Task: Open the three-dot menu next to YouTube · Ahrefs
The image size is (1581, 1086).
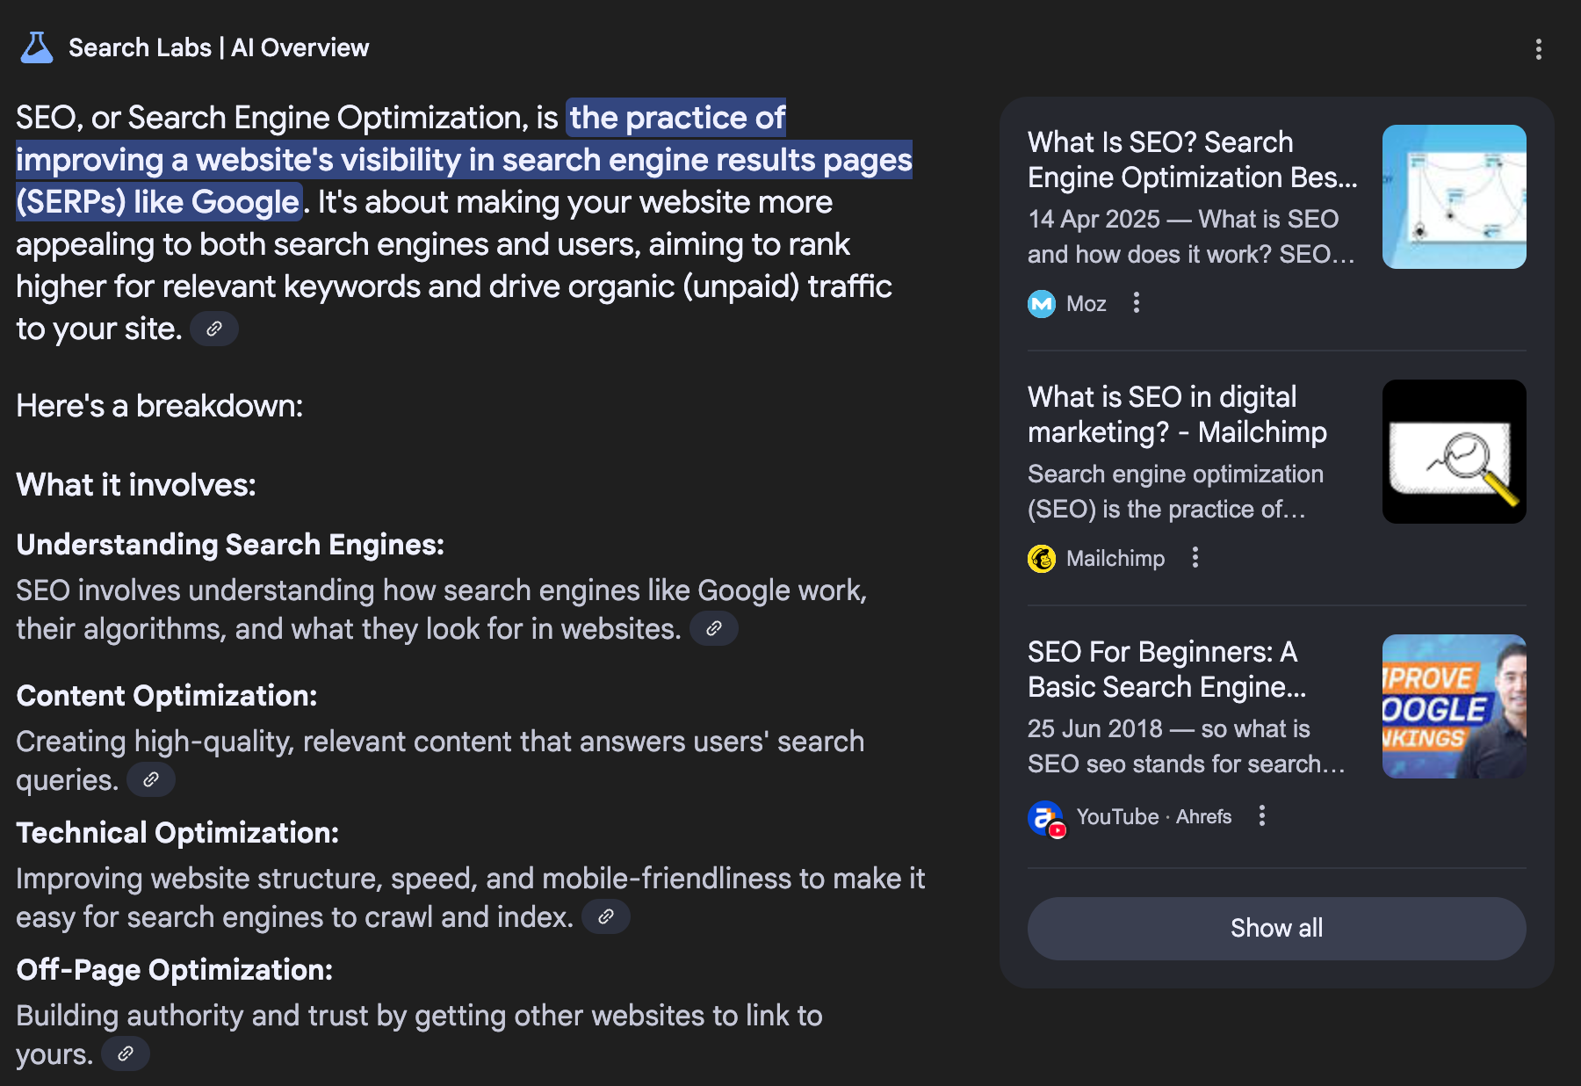Action: (x=1262, y=816)
